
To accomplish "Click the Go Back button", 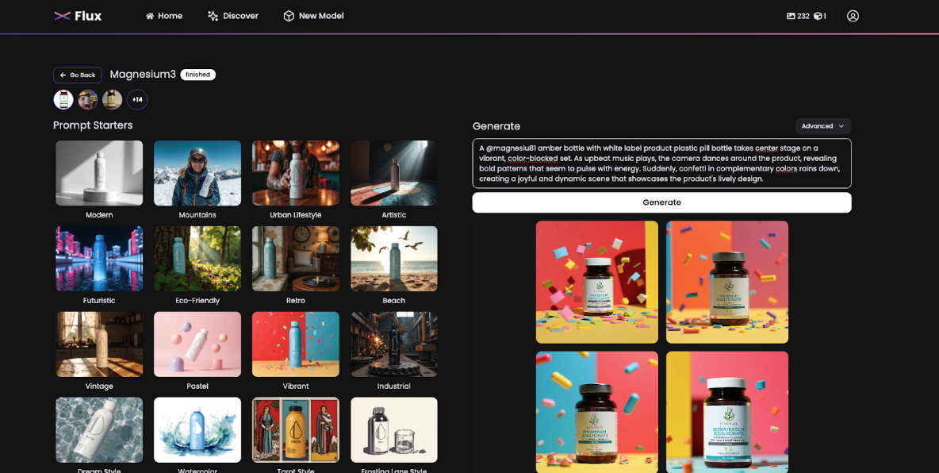I will (77, 75).
